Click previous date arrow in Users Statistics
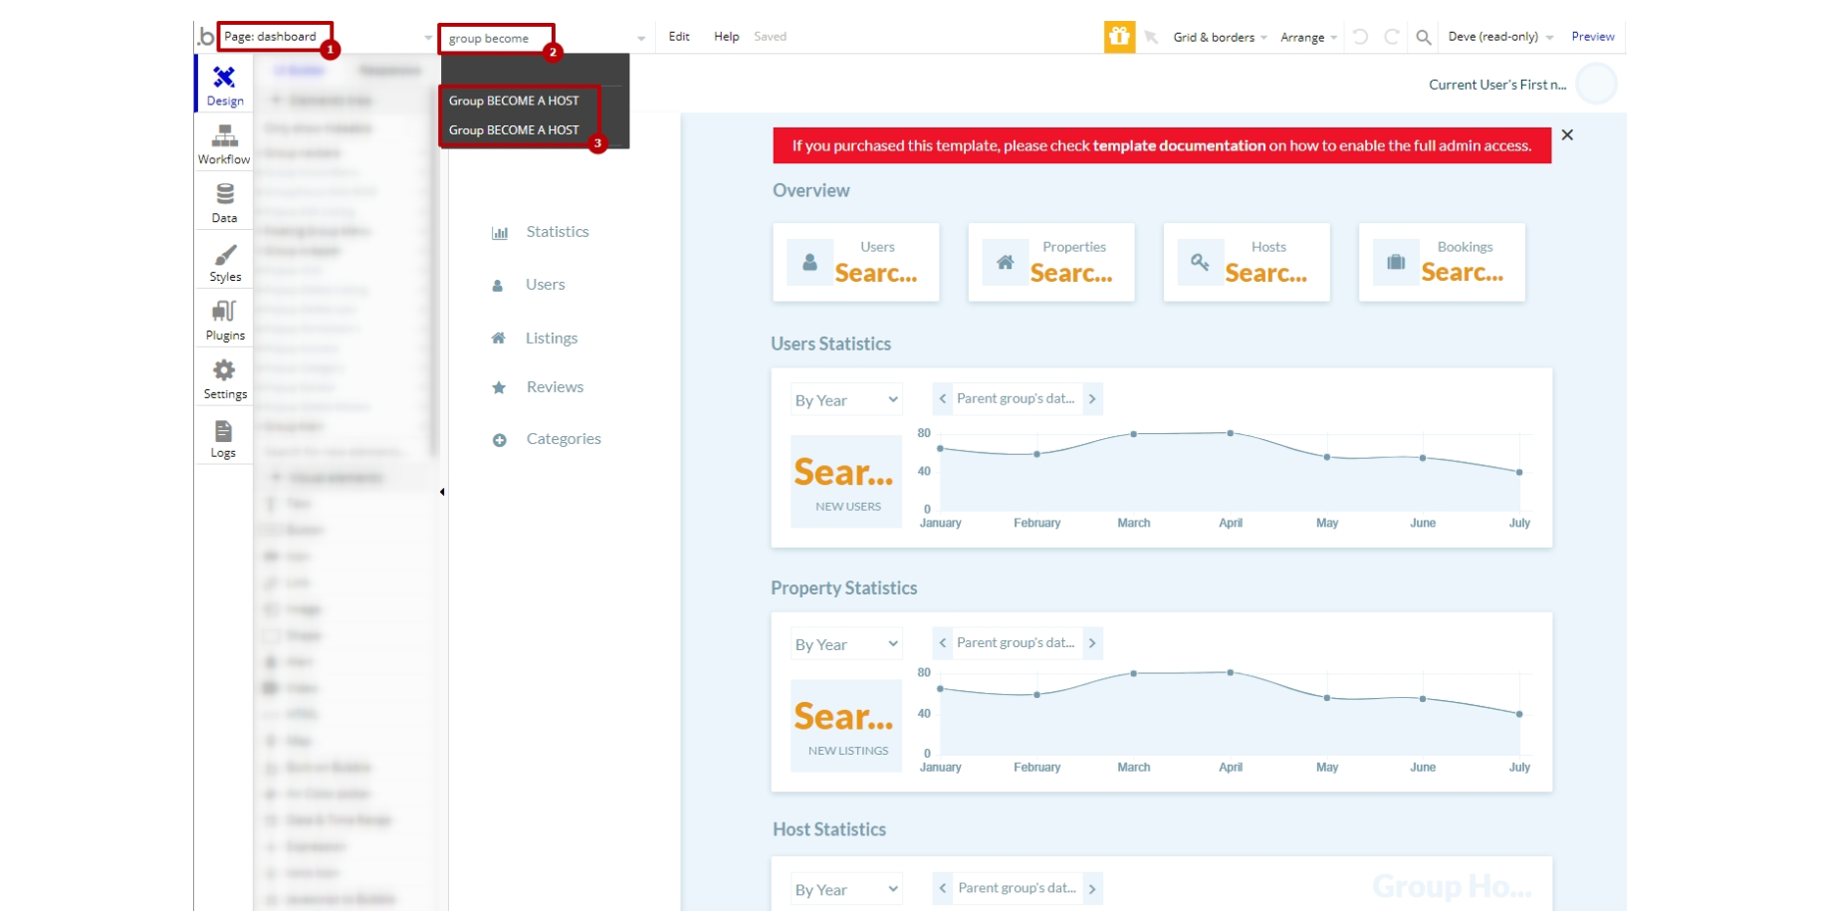This screenshot has height=918, width=1822. (x=943, y=398)
